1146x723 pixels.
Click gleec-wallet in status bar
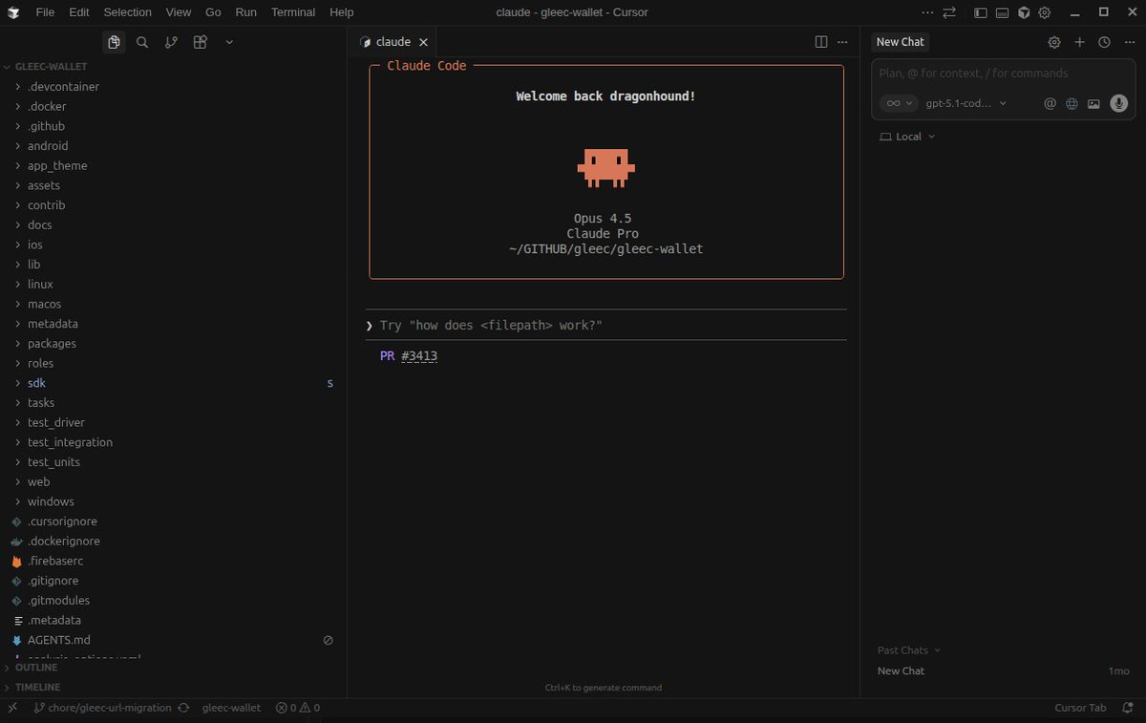tap(231, 708)
